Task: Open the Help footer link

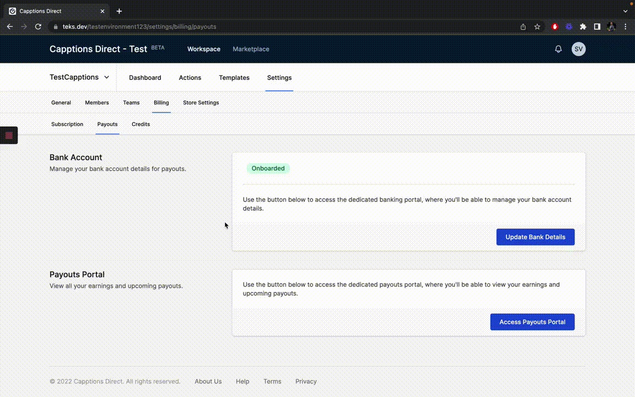Action: pos(243,382)
